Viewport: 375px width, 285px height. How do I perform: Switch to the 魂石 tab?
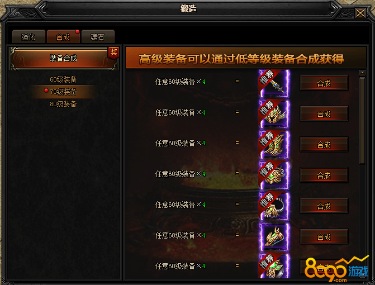coord(98,37)
